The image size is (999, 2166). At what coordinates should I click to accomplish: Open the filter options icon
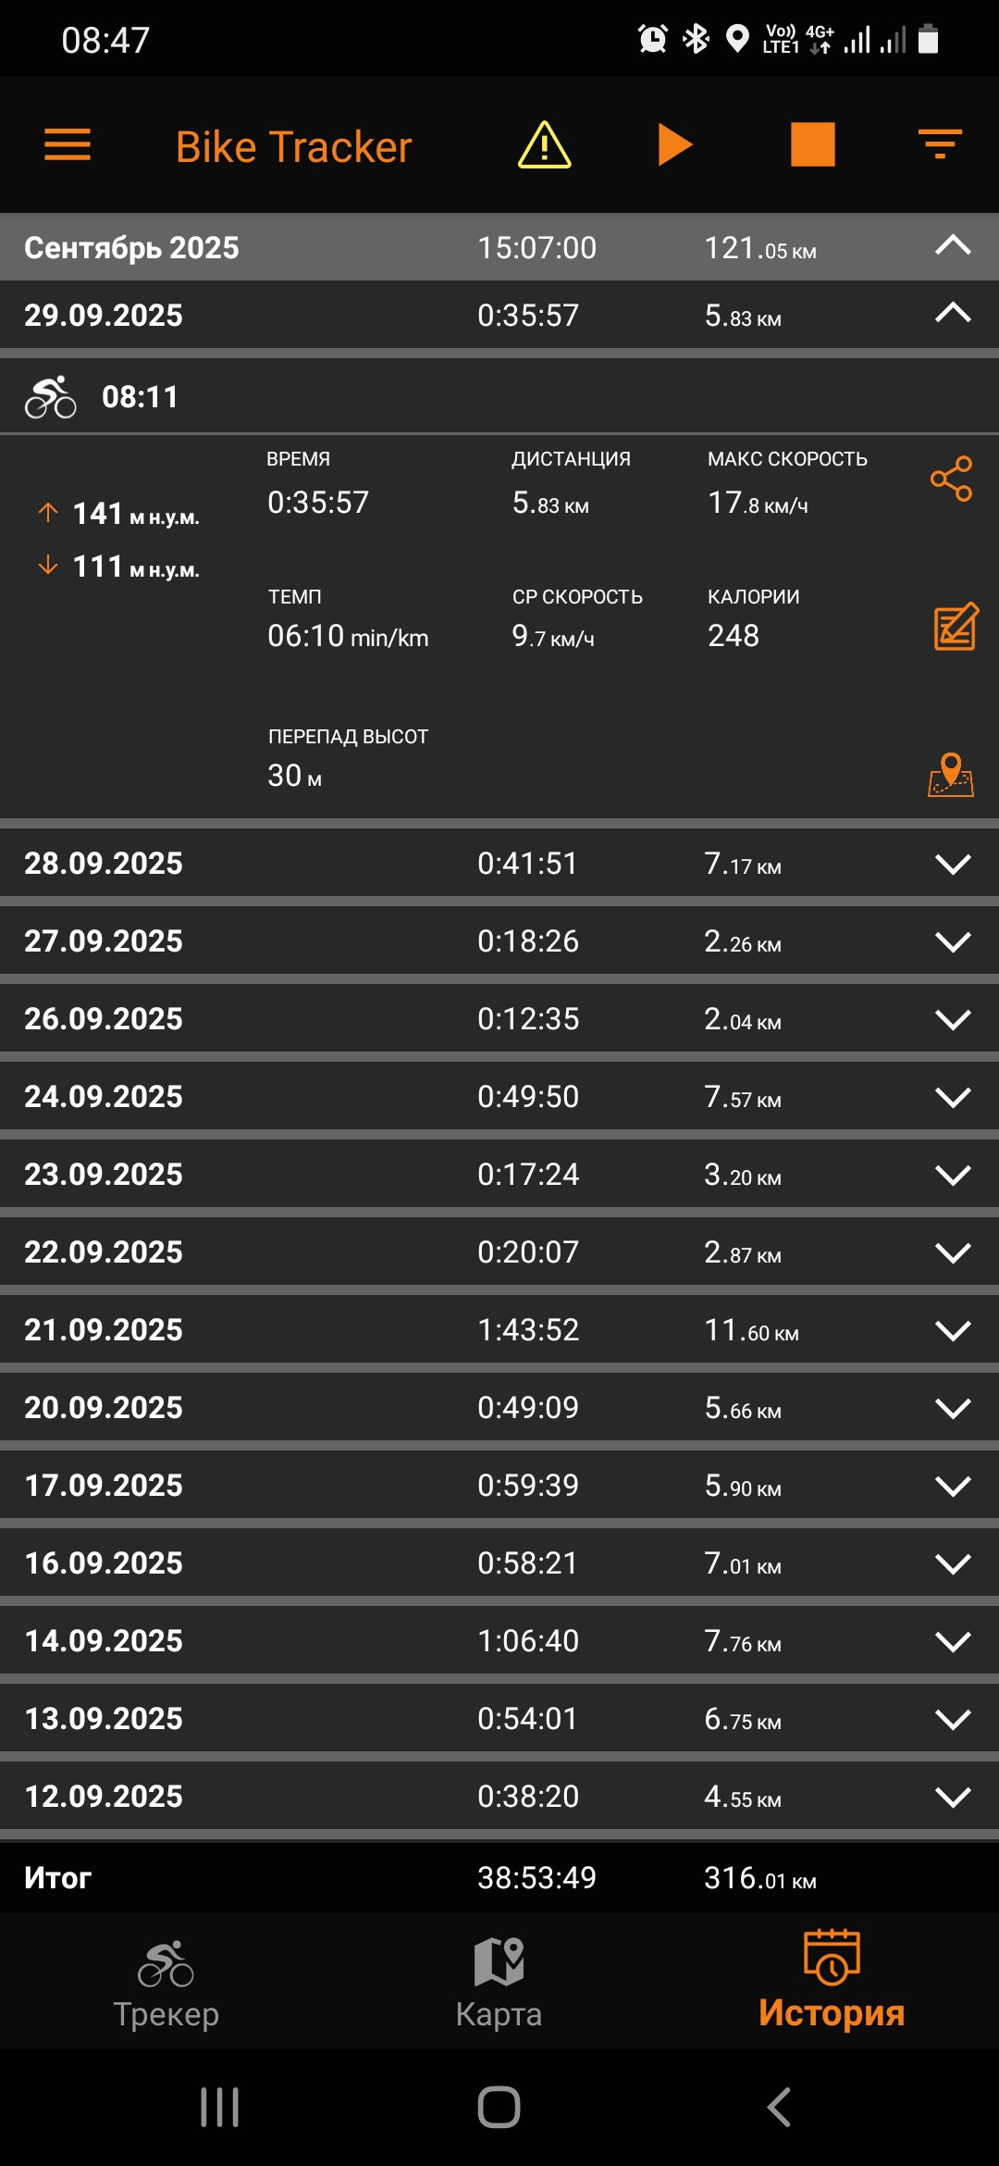(x=940, y=145)
